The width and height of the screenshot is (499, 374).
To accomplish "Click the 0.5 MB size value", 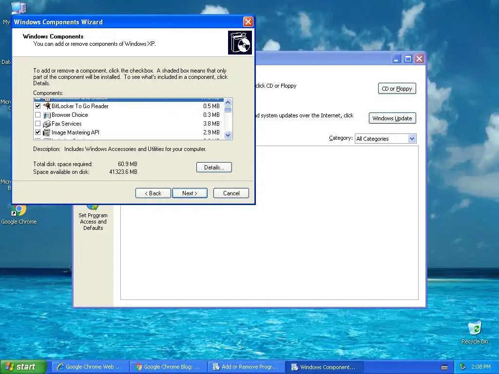I will pyautogui.click(x=211, y=106).
